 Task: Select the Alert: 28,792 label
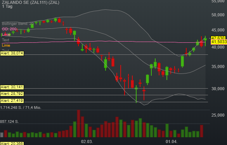click(12, 94)
